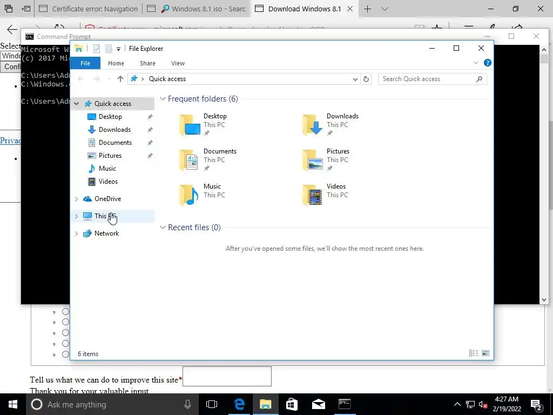Open the Downloads folder in Frequent folders
553x415 pixels.
331,125
